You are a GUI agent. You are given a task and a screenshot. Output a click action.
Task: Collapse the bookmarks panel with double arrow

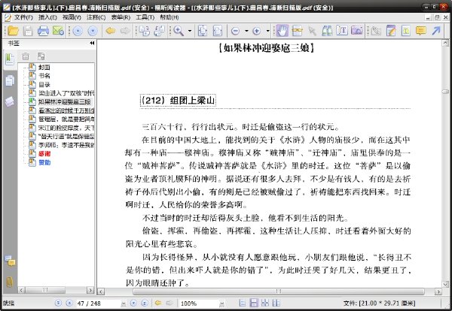pyautogui.click(x=92, y=43)
